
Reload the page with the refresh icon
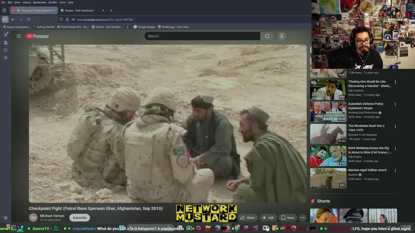click(x=29, y=19)
